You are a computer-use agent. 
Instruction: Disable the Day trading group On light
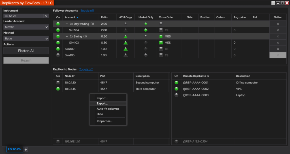(58, 24)
